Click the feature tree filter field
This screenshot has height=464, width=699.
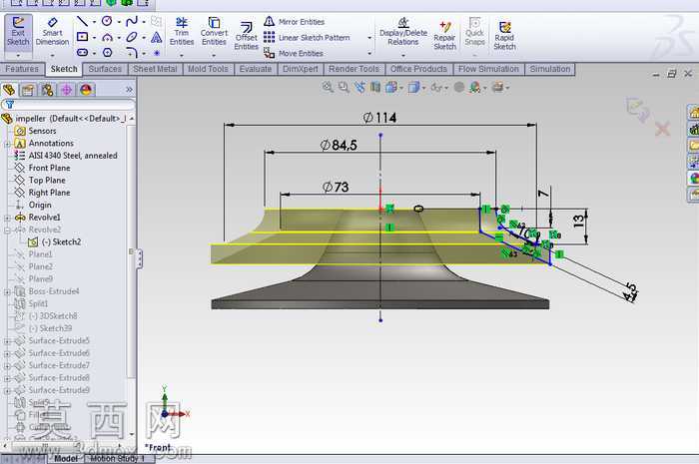coord(68,105)
